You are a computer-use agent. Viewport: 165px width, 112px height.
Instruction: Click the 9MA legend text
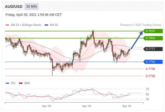[27, 83]
